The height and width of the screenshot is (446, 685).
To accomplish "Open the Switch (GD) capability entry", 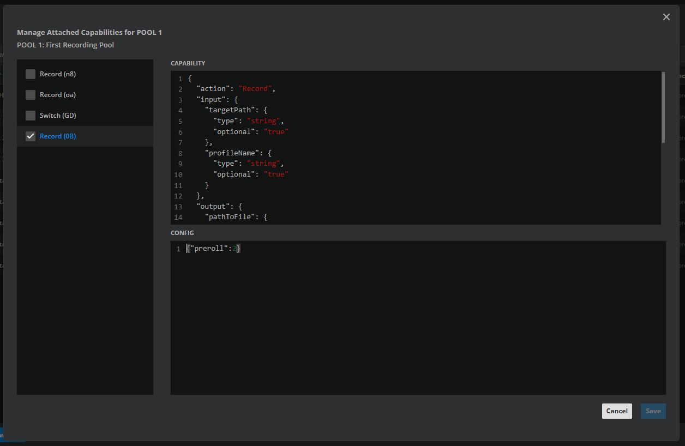I will point(58,116).
